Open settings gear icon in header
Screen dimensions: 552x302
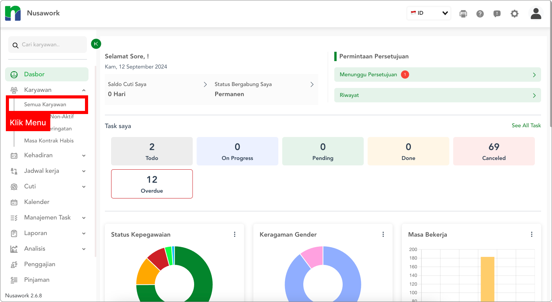[515, 14]
